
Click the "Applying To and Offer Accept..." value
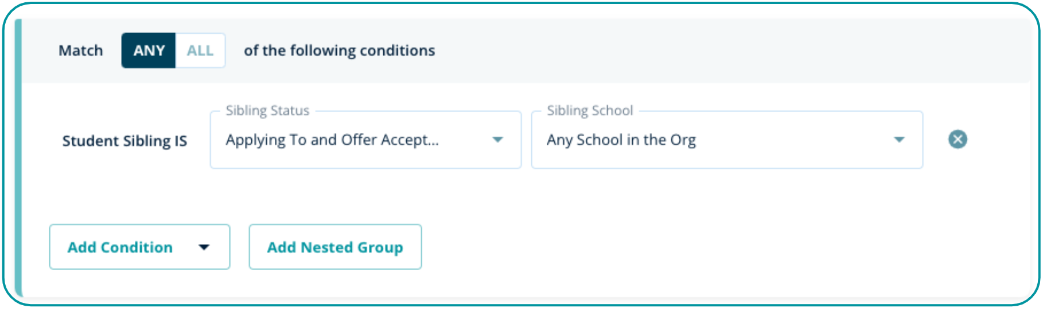click(332, 140)
